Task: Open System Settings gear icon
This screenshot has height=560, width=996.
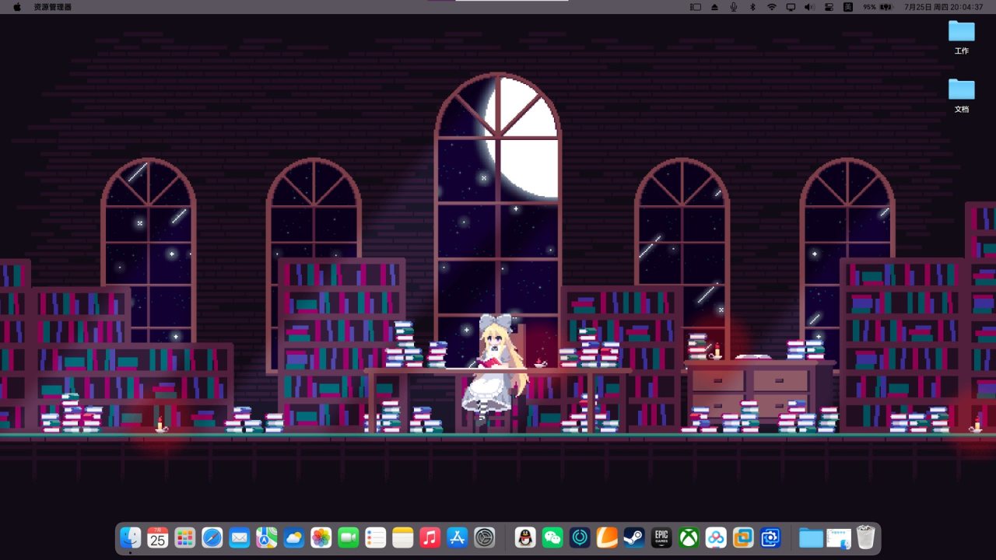Action: (x=485, y=537)
